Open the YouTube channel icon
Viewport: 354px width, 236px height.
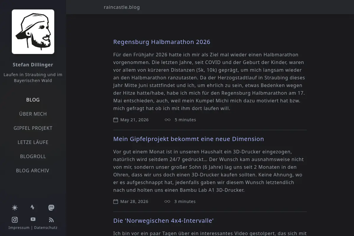(33, 219)
